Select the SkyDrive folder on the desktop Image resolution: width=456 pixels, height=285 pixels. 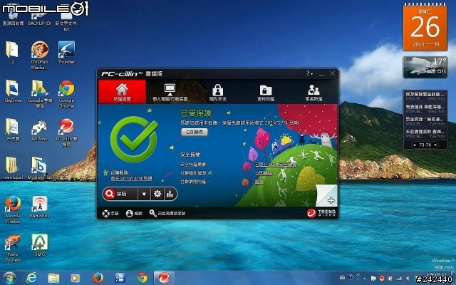click(13, 91)
